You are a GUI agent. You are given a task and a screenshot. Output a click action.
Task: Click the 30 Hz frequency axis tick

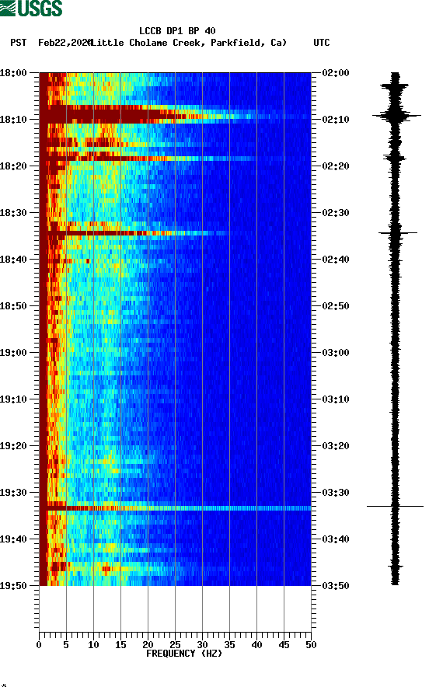click(202, 645)
